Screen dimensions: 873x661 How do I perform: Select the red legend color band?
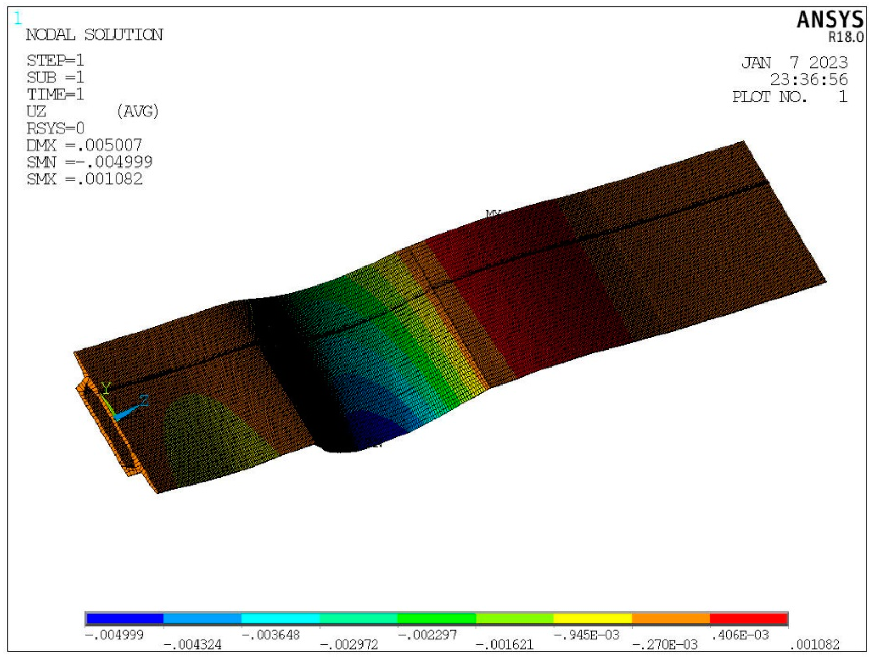749,618
